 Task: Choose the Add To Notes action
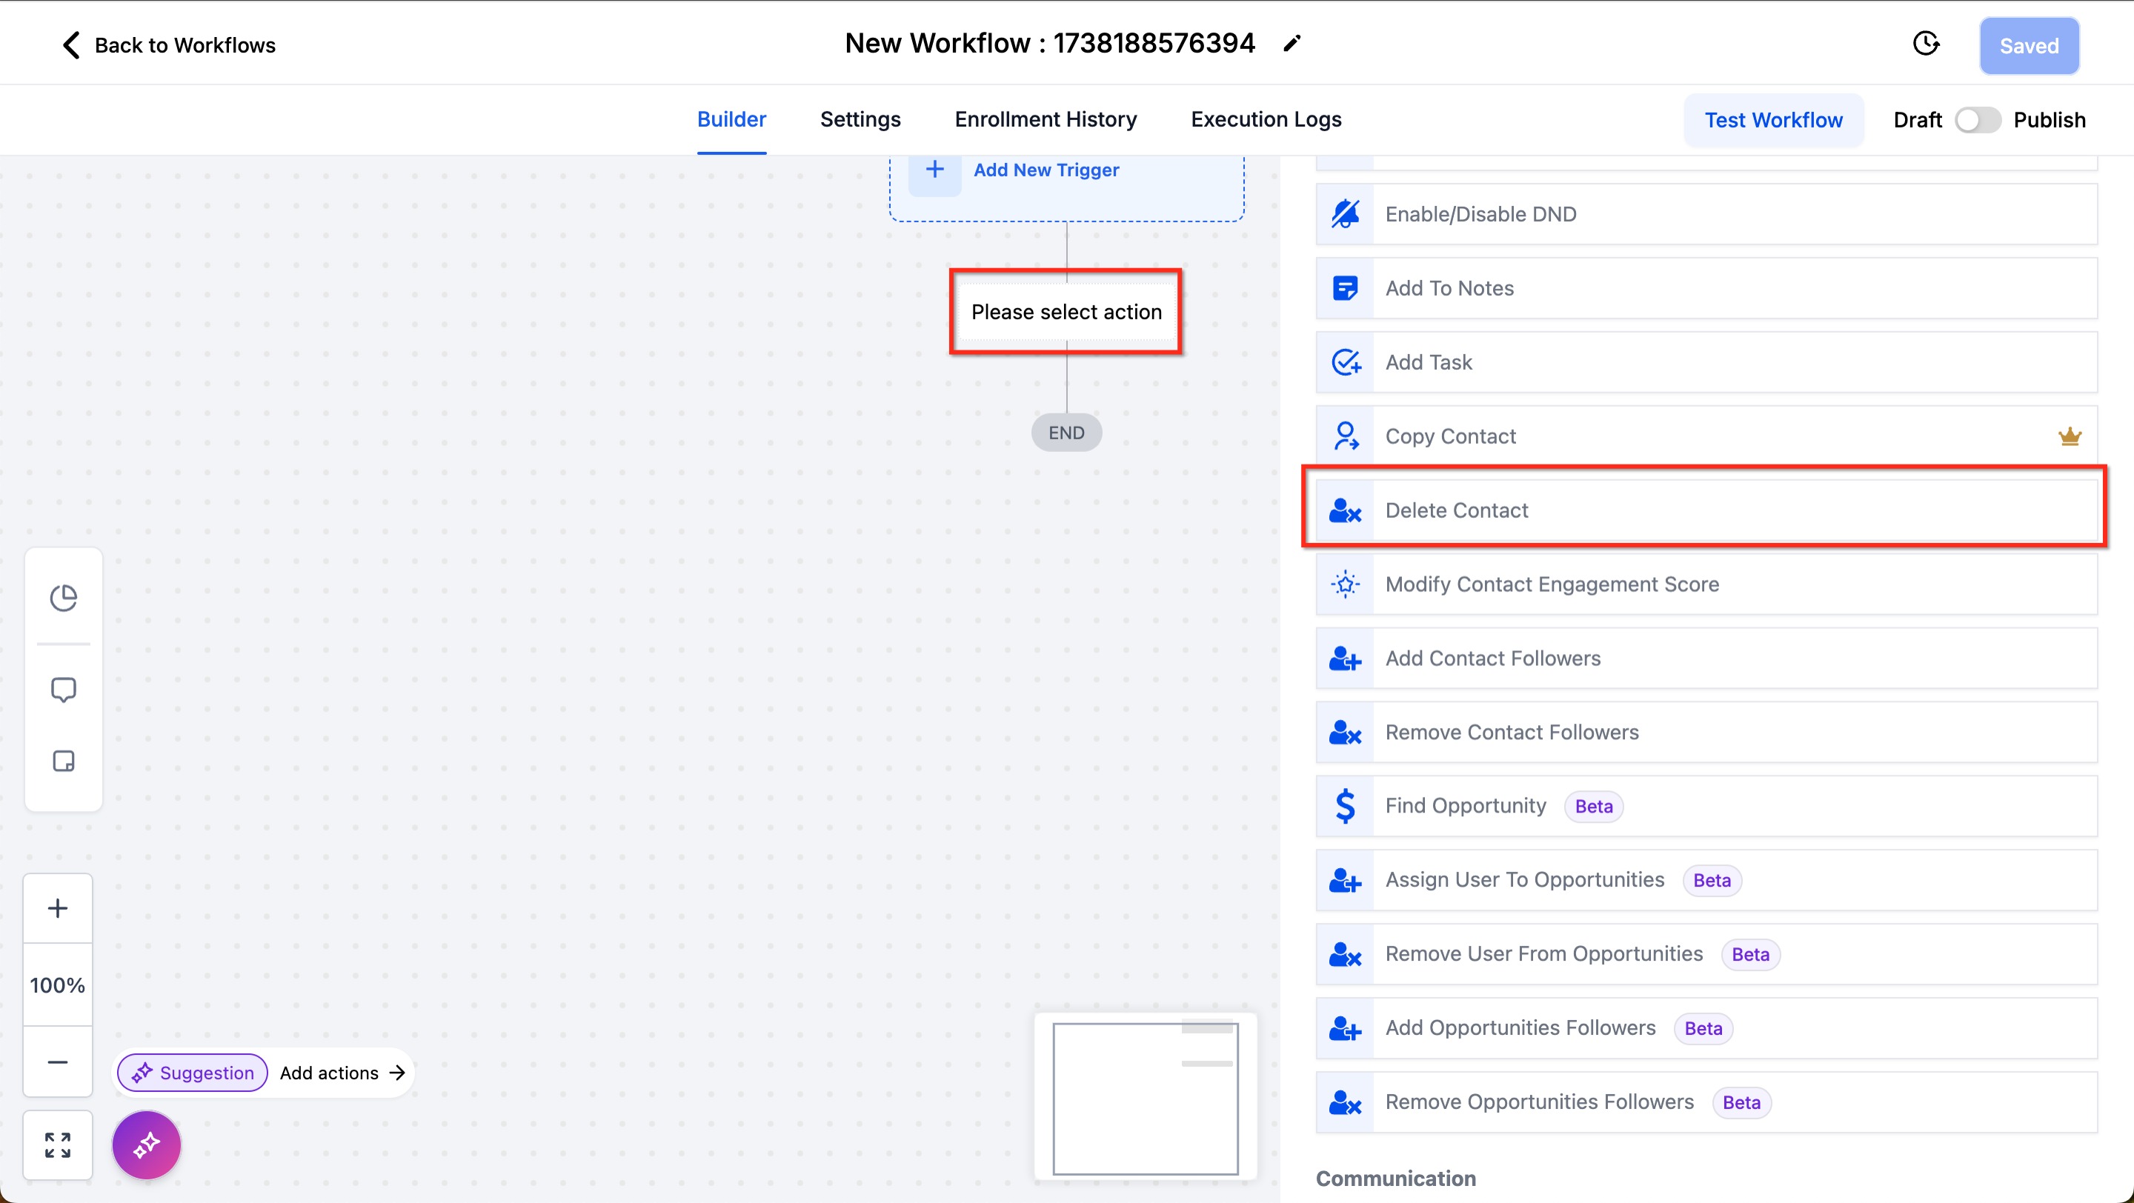click(x=1449, y=288)
